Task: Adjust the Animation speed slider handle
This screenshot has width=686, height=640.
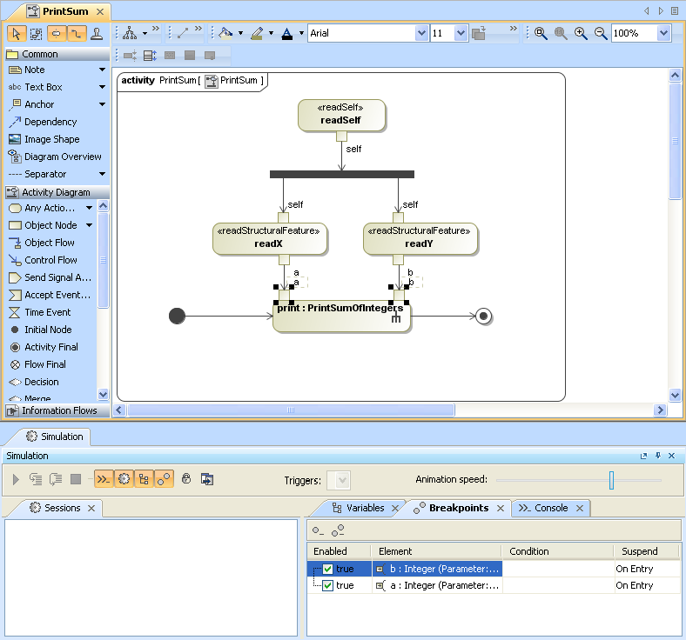Action: point(612,480)
